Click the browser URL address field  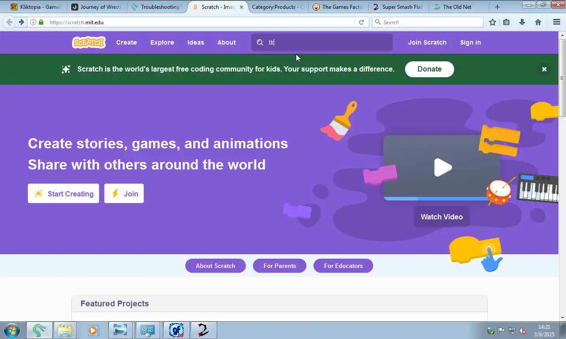[x=199, y=22]
